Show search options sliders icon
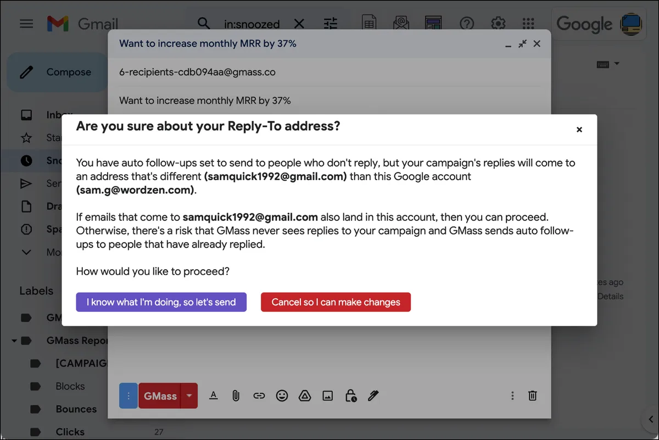The height and width of the screenshot is (440, 659). coord(331,24)
